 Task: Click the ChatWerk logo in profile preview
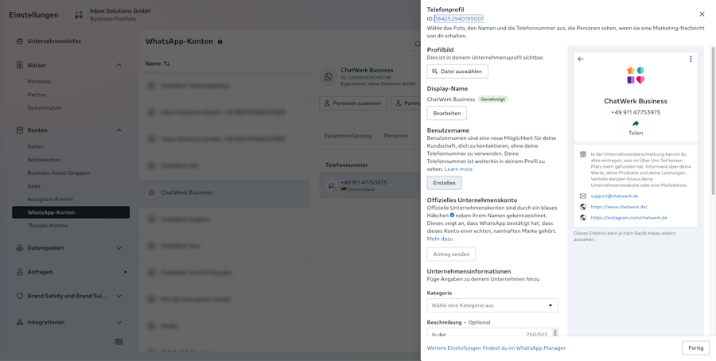tap(635, 76)
